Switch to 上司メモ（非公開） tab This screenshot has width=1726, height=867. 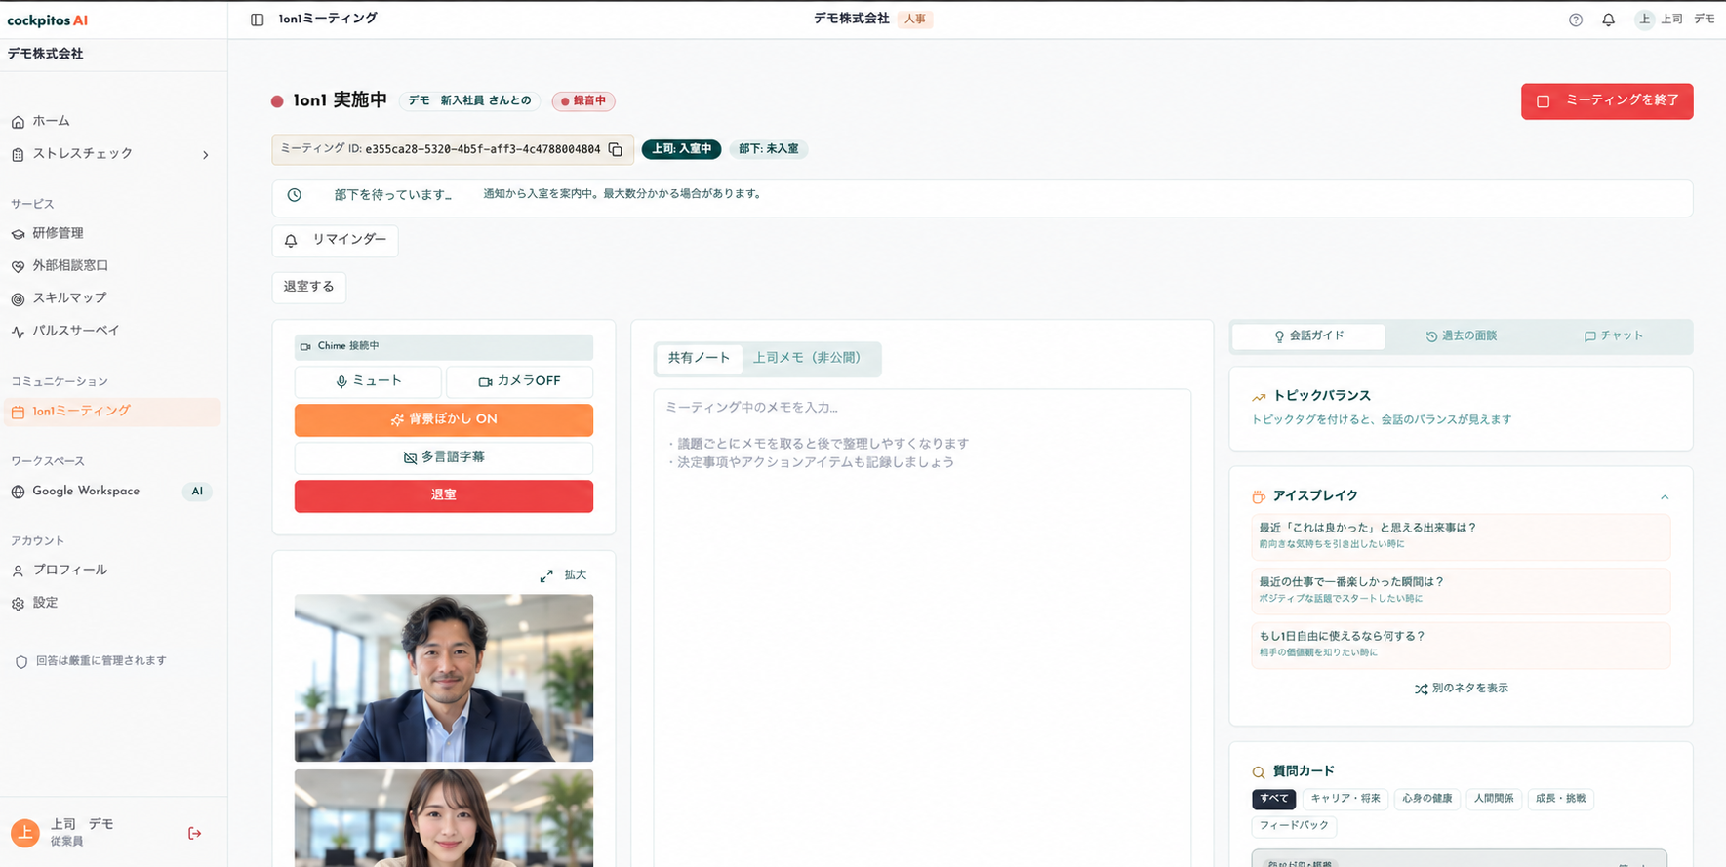tap(807, 358)
